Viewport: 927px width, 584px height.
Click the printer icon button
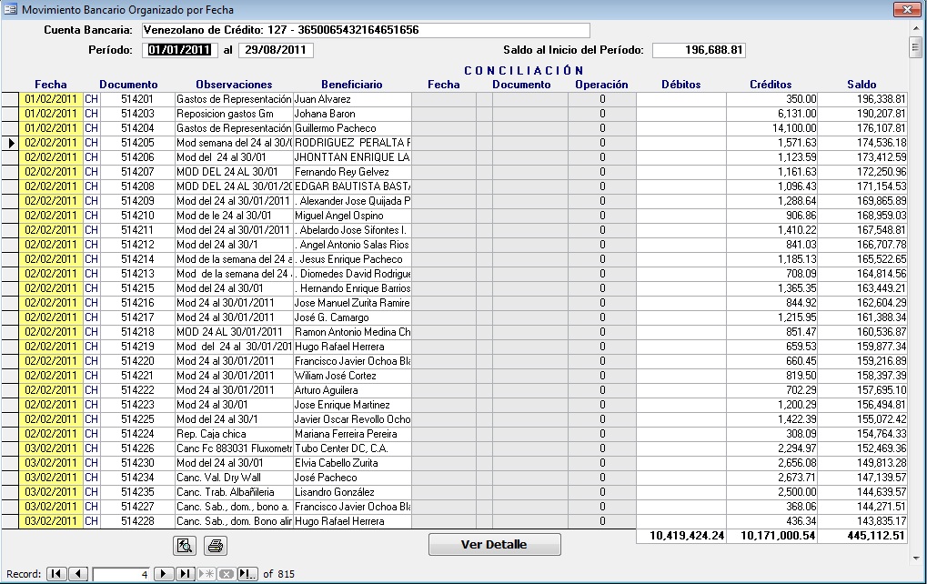tap(216, 546)
